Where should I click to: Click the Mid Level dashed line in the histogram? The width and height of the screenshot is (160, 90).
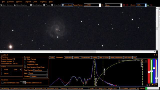(103, 72)
